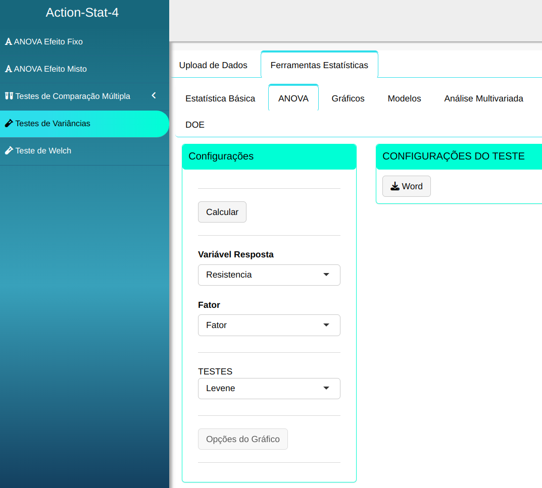Click the Teste de Welch eyedropper icon
Viewport: 542px width, 488px height.
9,150
